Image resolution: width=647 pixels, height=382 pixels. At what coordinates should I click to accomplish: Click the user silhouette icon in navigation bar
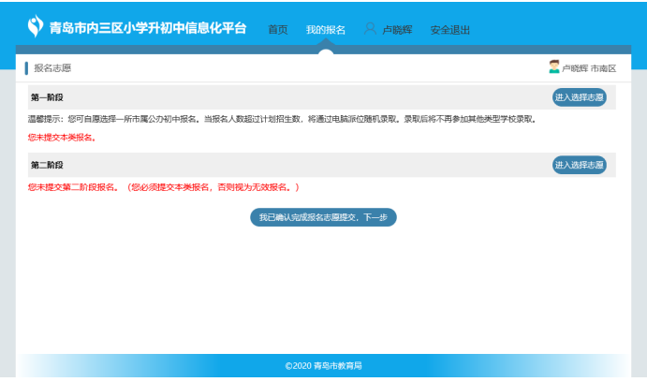click(371, 29)
